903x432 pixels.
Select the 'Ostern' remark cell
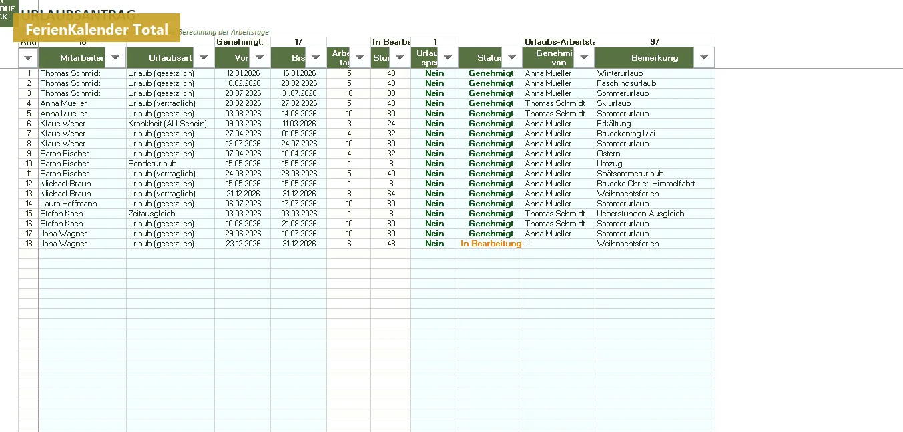click(655, 154)
